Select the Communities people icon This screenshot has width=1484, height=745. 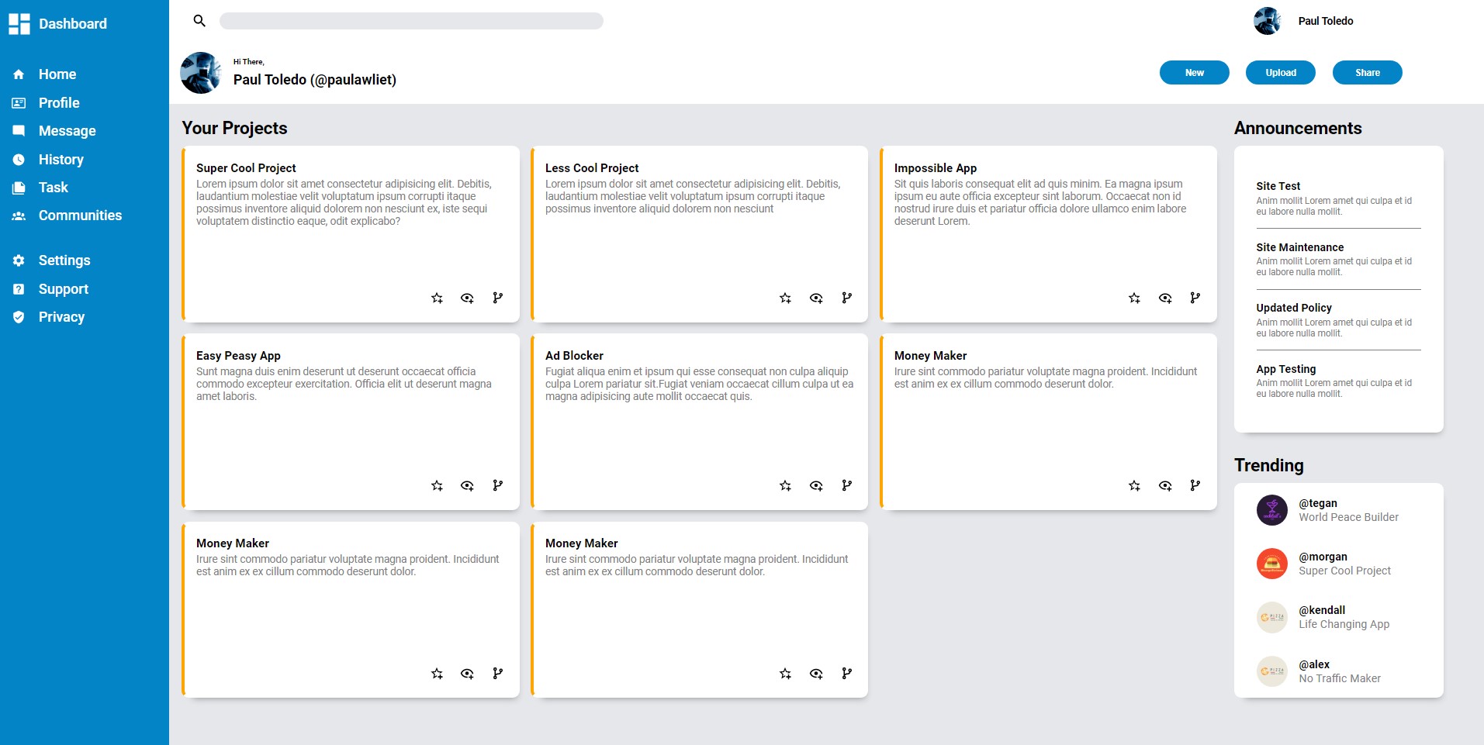[x=19, y=216]
